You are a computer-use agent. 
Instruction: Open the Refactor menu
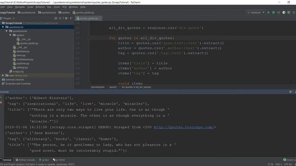coord(40,7)
